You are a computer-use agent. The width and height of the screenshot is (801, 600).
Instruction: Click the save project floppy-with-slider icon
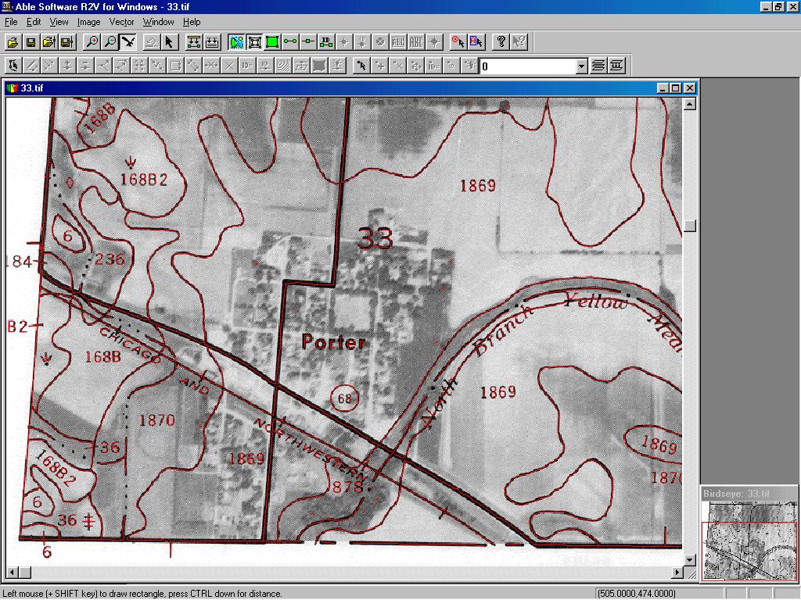(67, 42)
